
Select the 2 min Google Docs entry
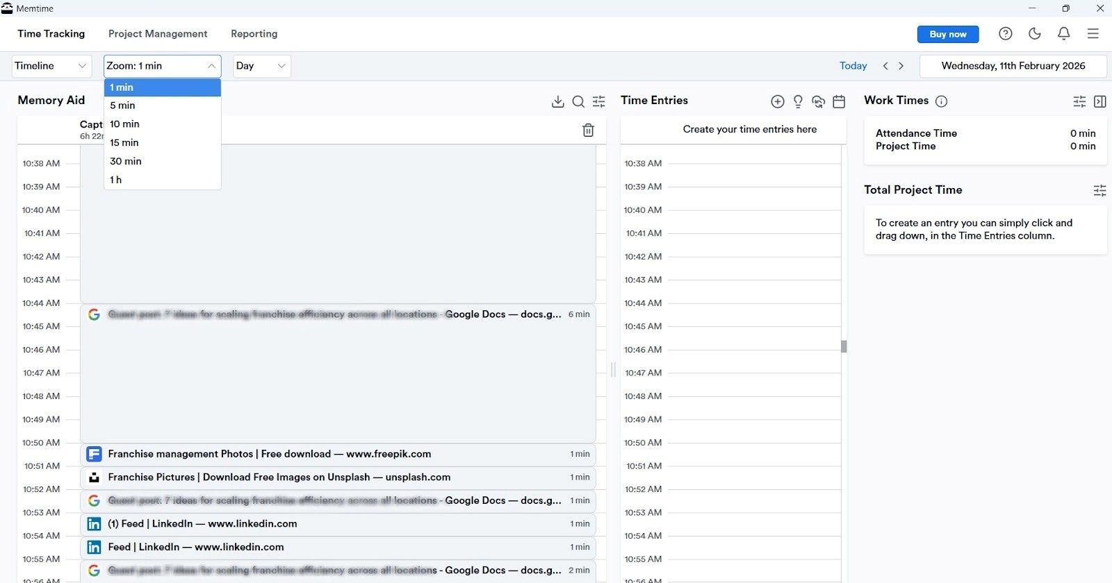pos(338,571)
